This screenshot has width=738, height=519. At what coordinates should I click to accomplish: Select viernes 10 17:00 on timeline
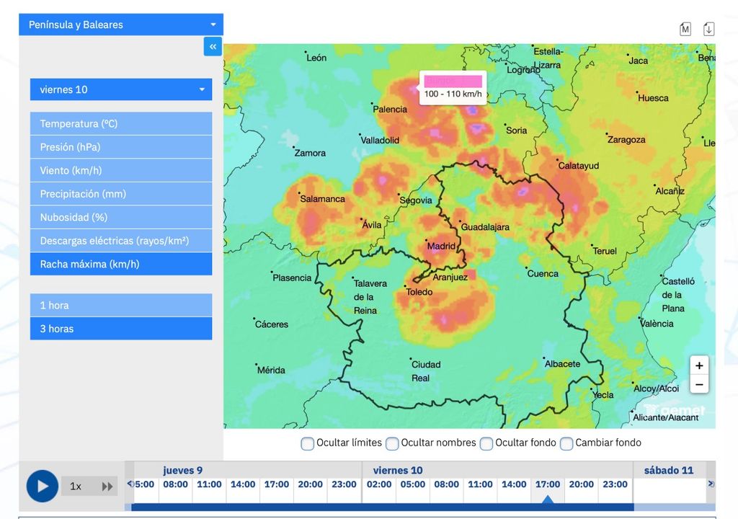tap(548, 484)
